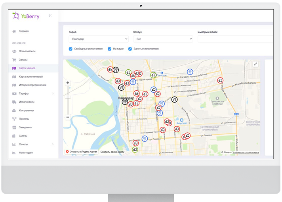Open the Город dropdown showing Павлодар

(x=98, y=39)
